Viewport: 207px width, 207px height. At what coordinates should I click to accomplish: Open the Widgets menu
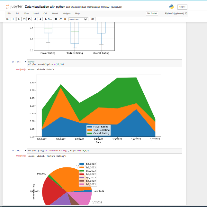[67, 13]
